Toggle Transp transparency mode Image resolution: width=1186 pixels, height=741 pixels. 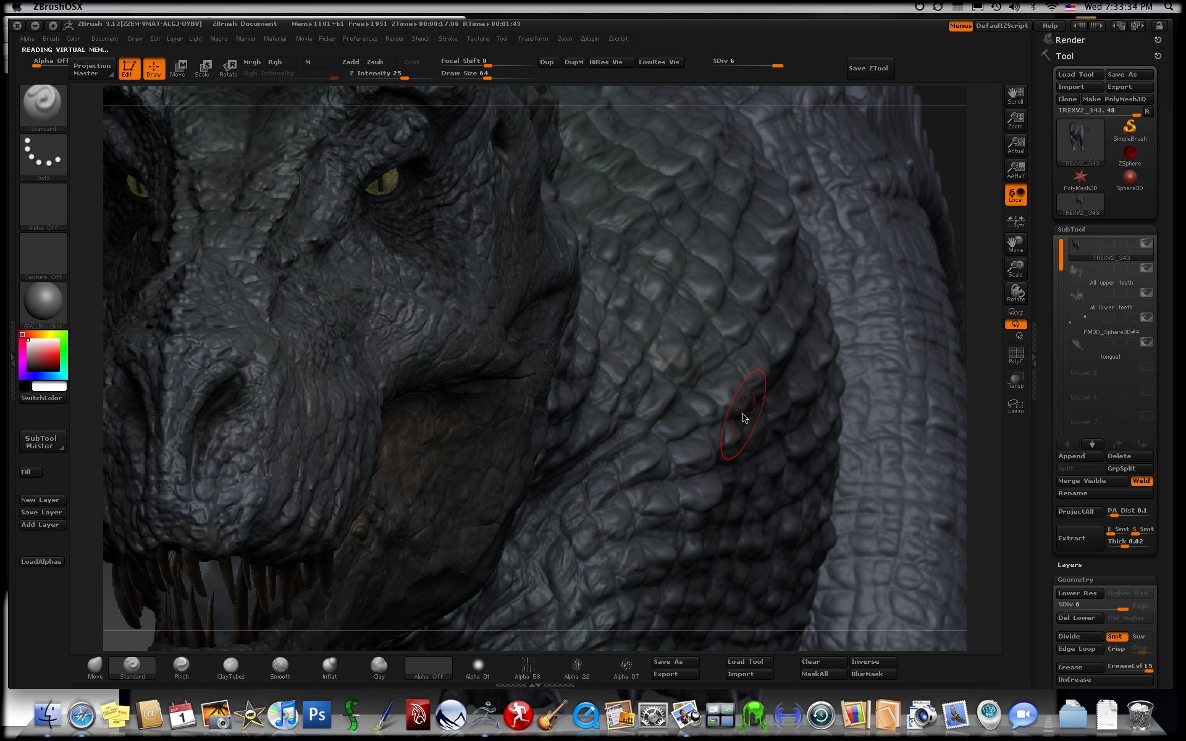1016,380
